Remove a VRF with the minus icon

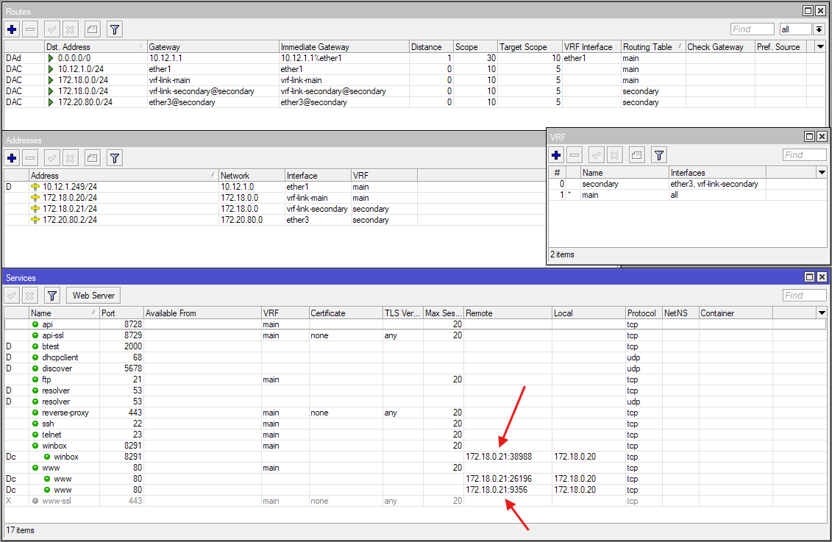pos(575,155)
